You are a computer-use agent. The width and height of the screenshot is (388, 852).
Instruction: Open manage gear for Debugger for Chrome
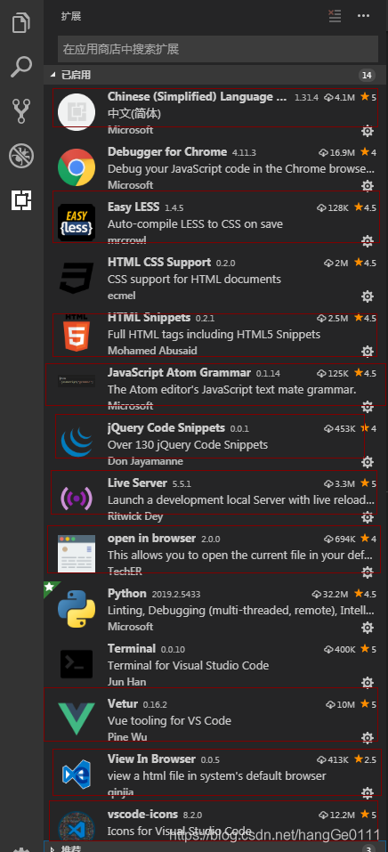click(368, 186)
